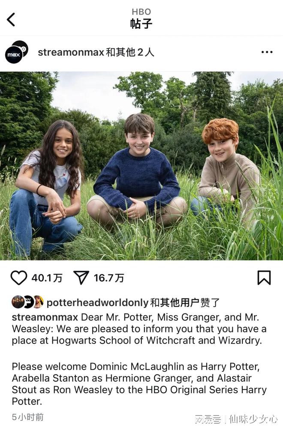Image resolution: width=283 pixels, height=428 pixels.
Task: Go back using the back arrow
Action: 11,19
